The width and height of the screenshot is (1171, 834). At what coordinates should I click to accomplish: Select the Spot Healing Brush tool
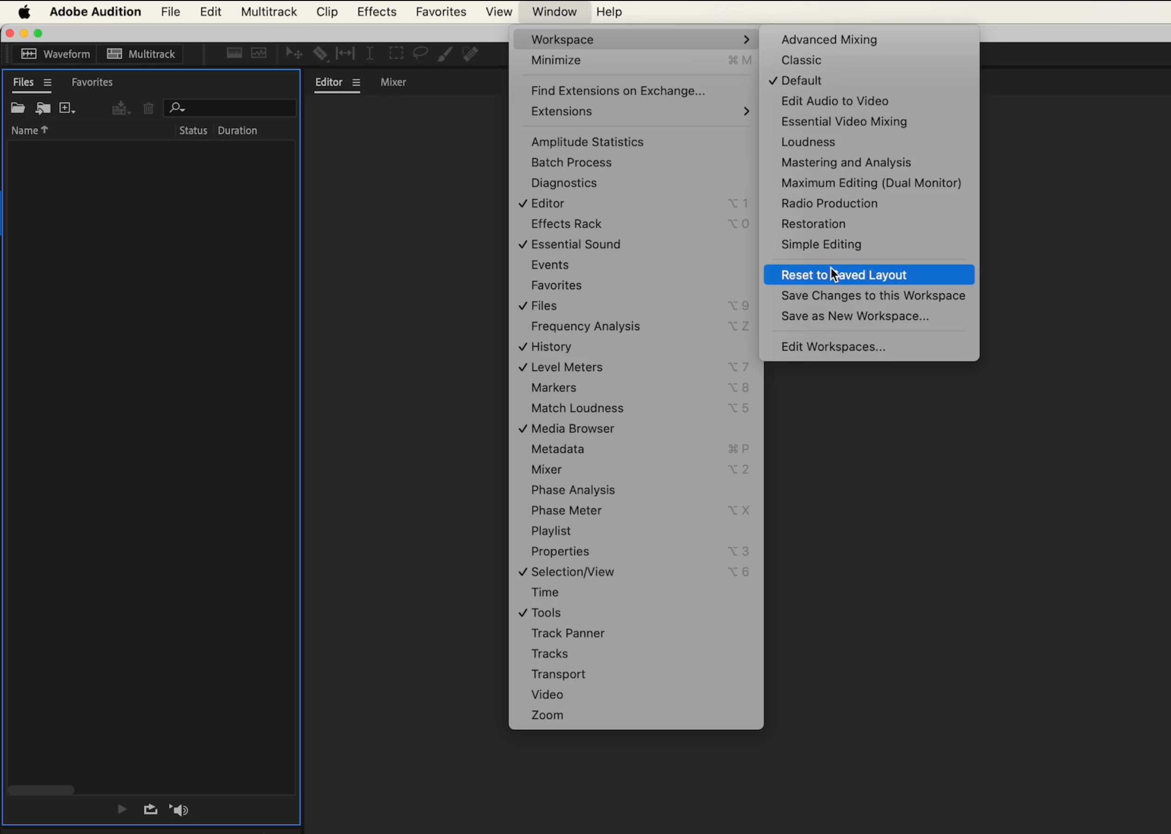click(x=470, y=53)
